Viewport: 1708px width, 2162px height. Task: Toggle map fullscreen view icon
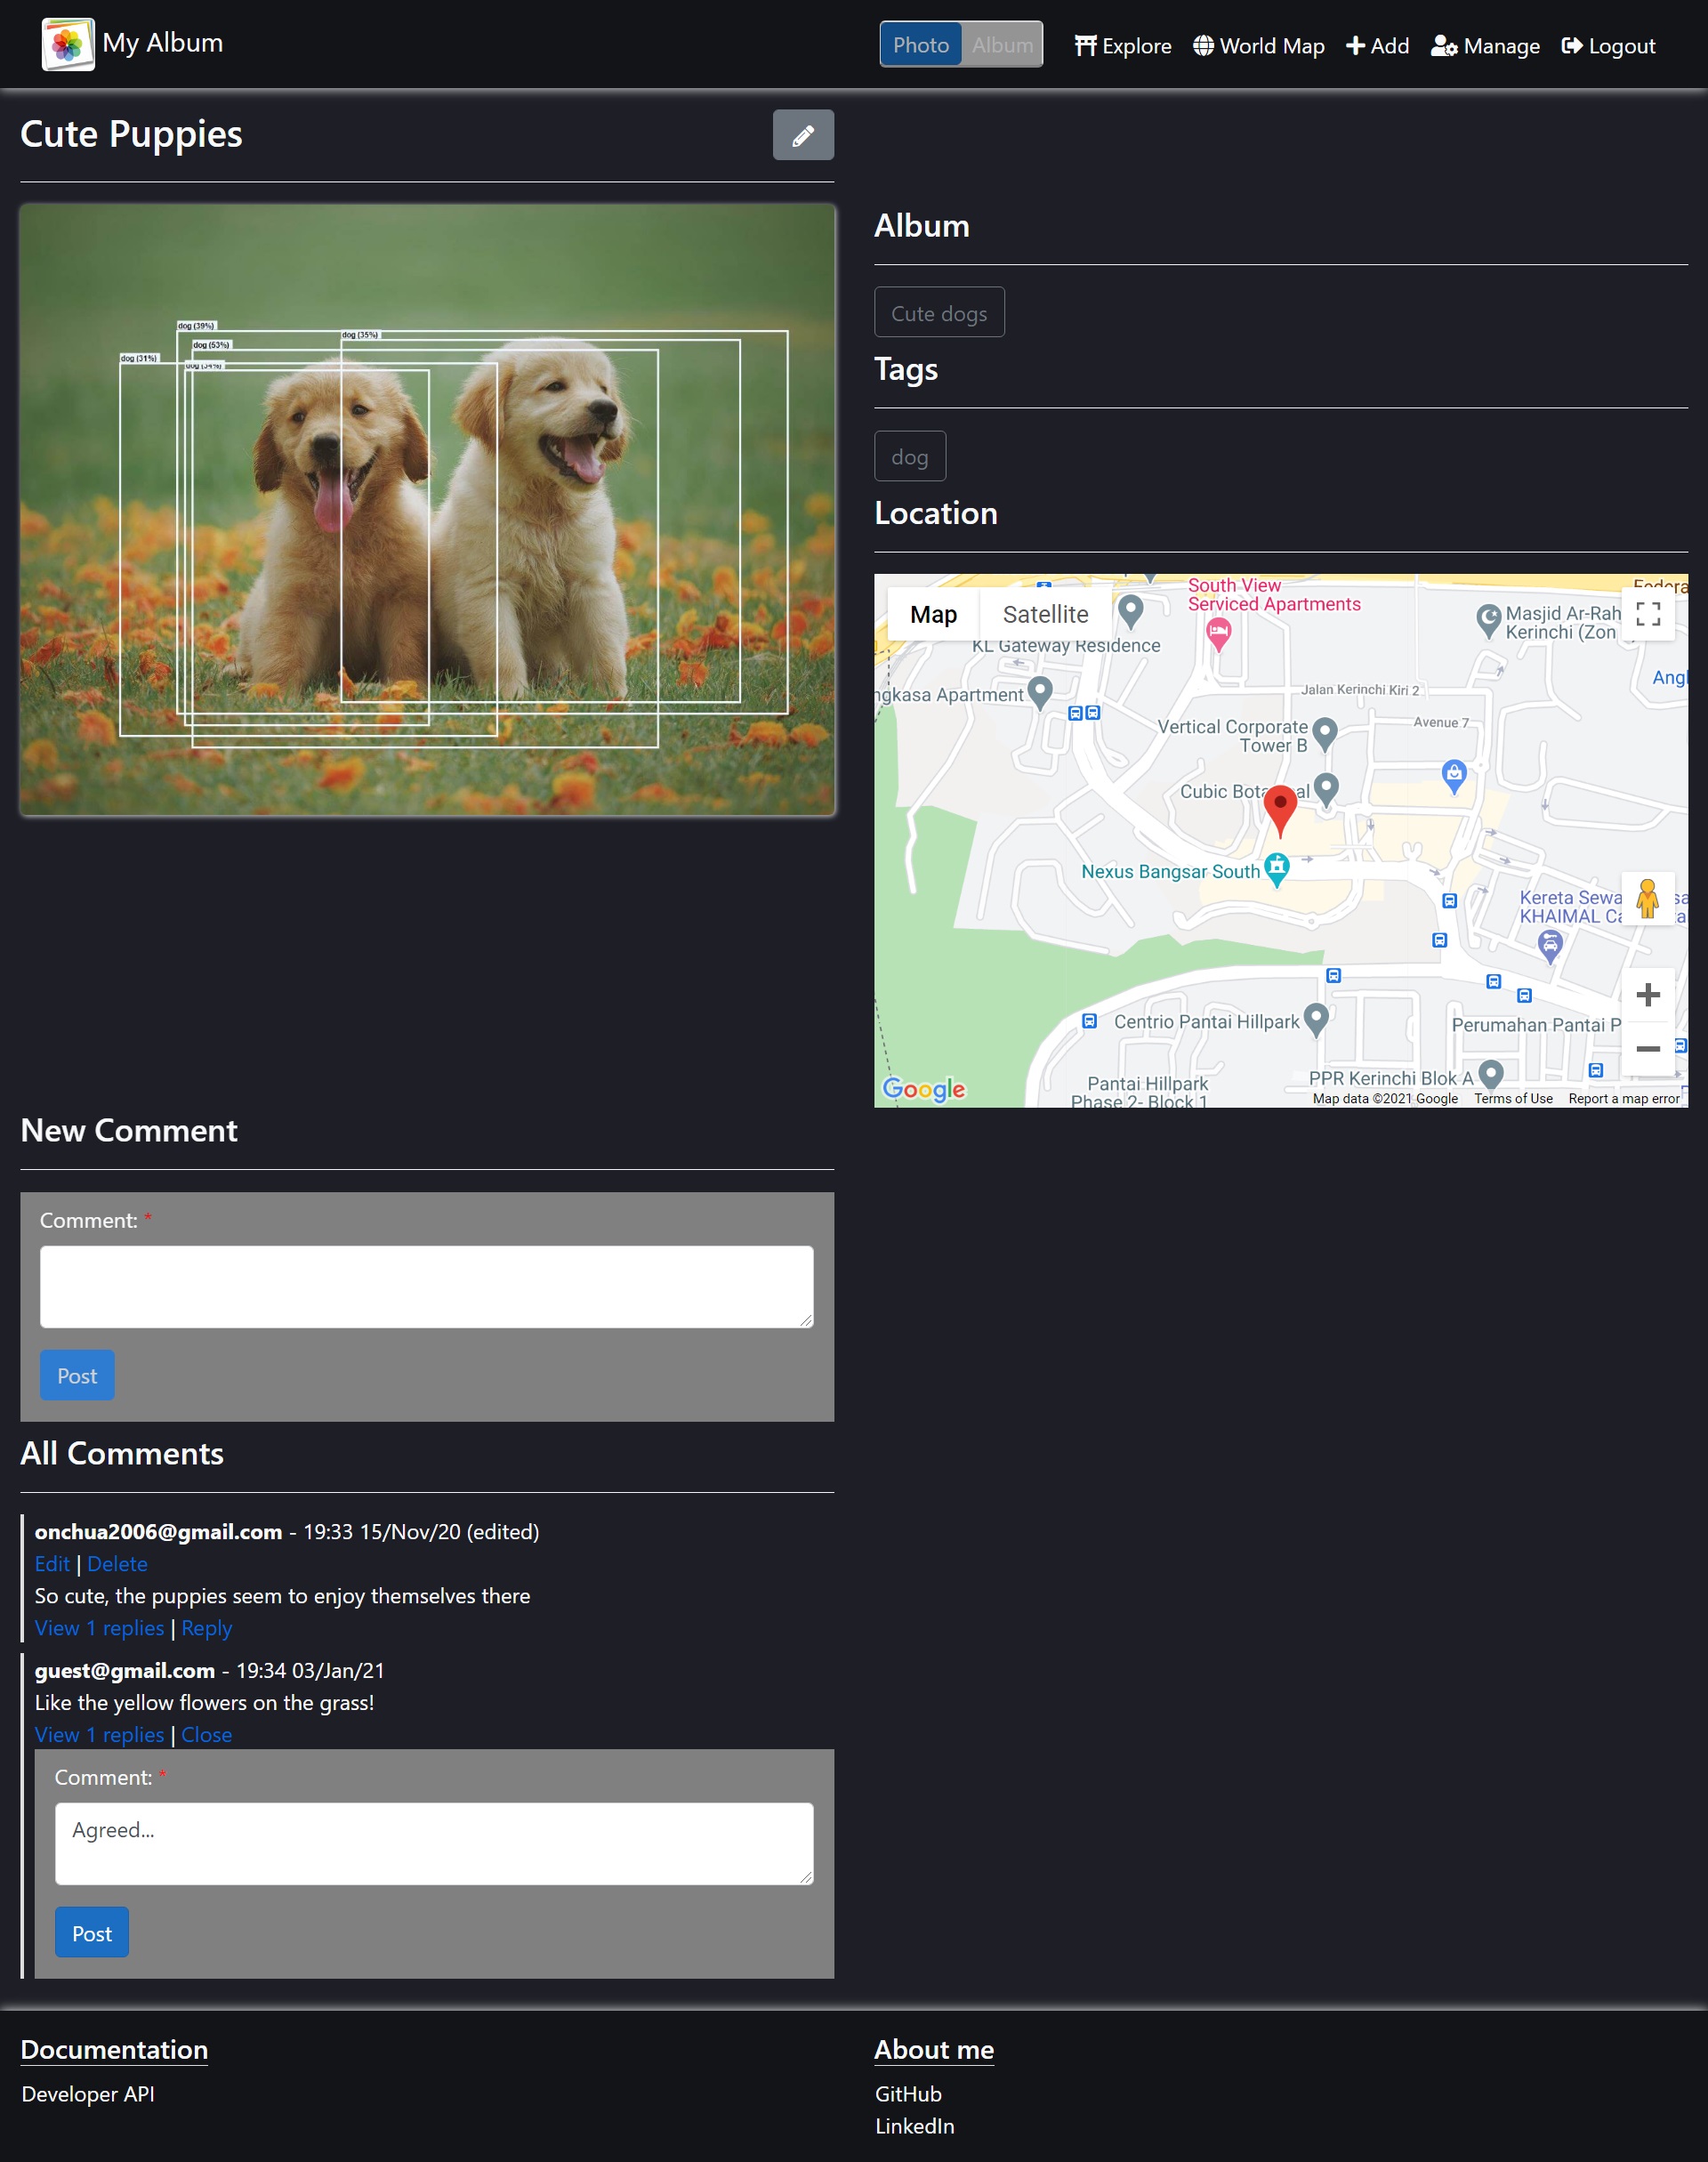1647,614
